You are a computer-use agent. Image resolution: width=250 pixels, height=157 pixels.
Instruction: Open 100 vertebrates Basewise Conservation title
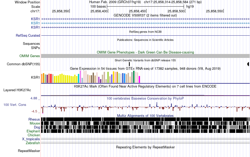pyautogui.click(x=145, y=99)
